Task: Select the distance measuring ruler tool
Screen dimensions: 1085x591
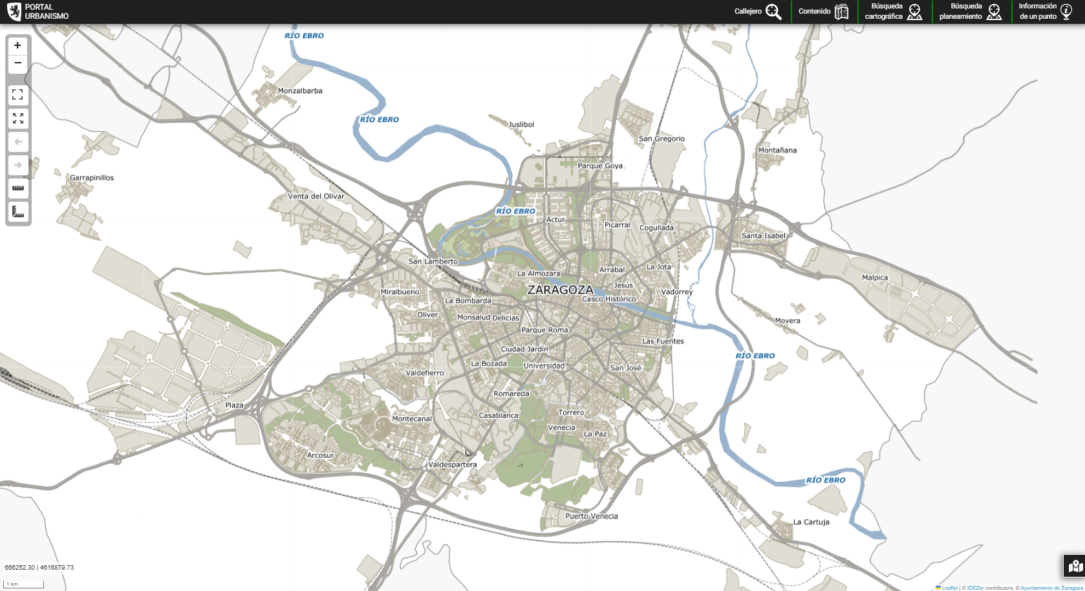Action: 18,188
